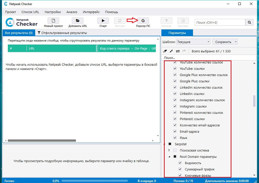Click the collapse-all arrows icon
The width and height of the screenshot is (259, 183).
pos(171,51)
